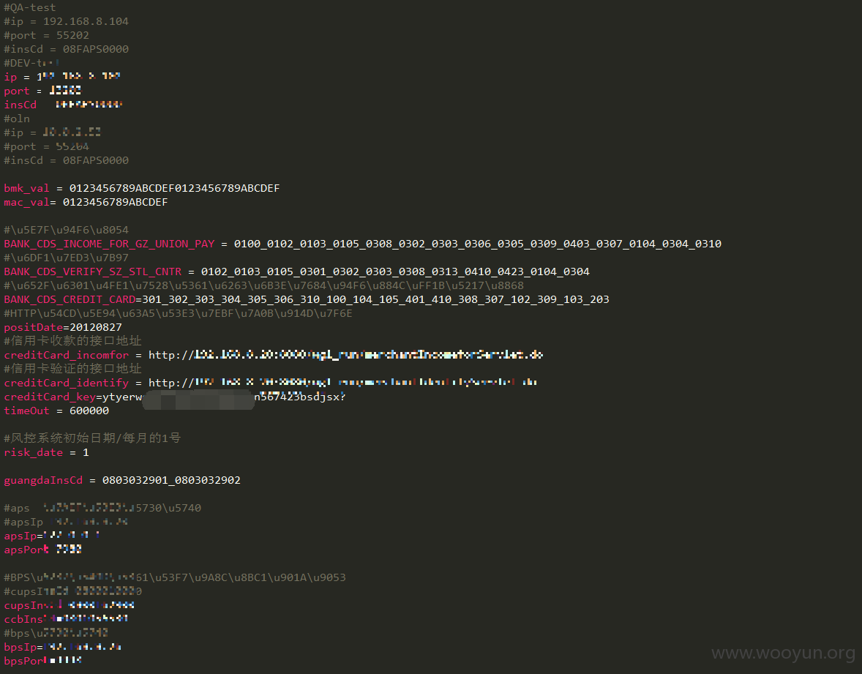Click the timeOut value 600000
The width and height of the screenshot is (862, 674).
coord(89,411)
